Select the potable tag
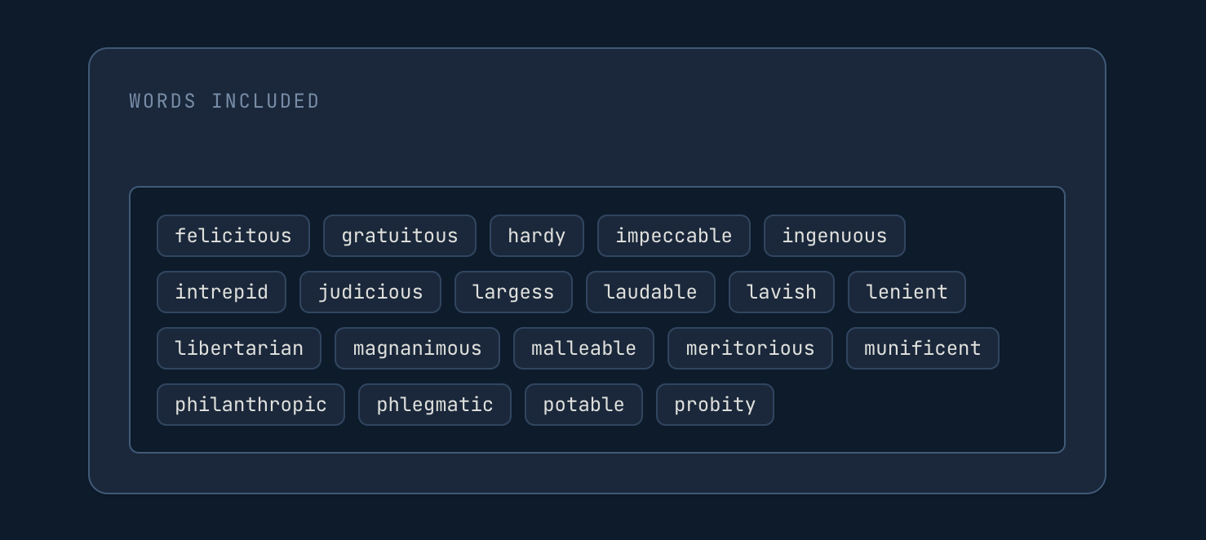Viewport: 1206px width, 540px height. point(583,405)
